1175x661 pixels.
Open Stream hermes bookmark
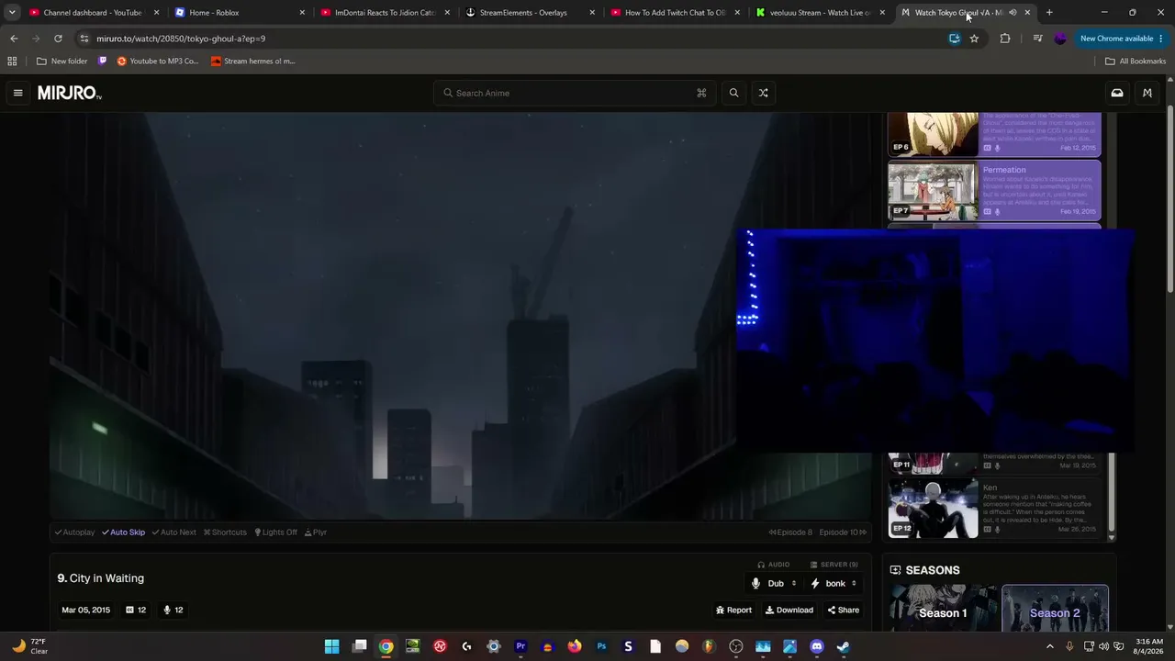pos(253,62)
